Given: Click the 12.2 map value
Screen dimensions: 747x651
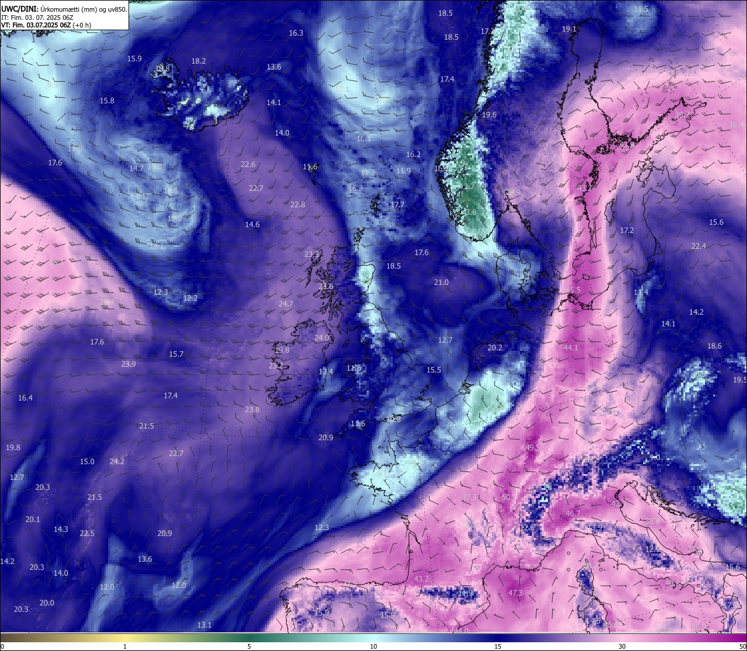Looking at the screenshot, I should (190, 298).
